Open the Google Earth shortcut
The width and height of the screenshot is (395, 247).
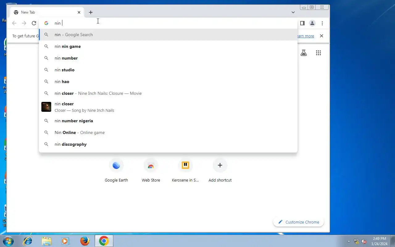[x=116, y=171]
